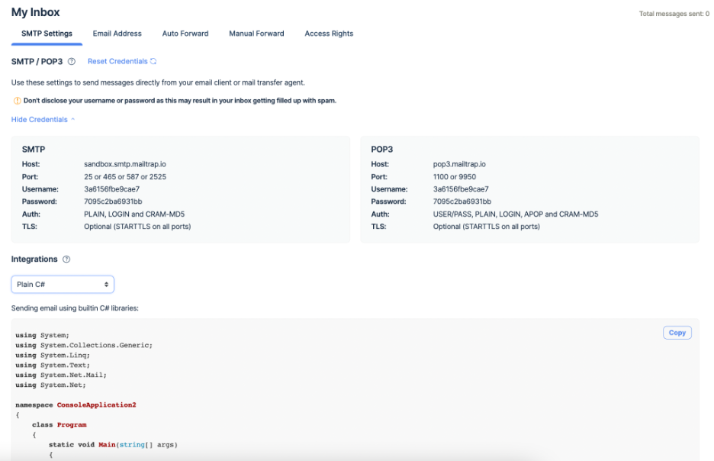Click the 'Use these settings to send messages' description
The width and height of the screenshot is (714, 461).
(x=158, y=82)
